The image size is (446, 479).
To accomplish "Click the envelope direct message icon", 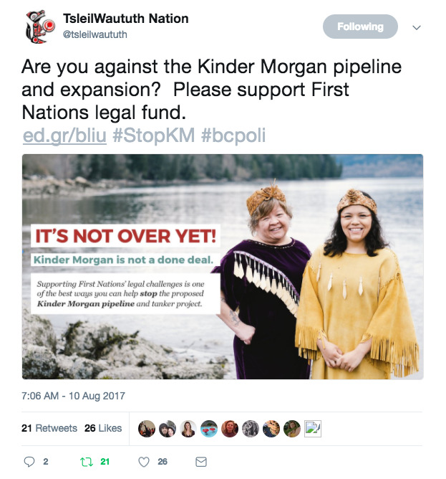I will (201, 461).
